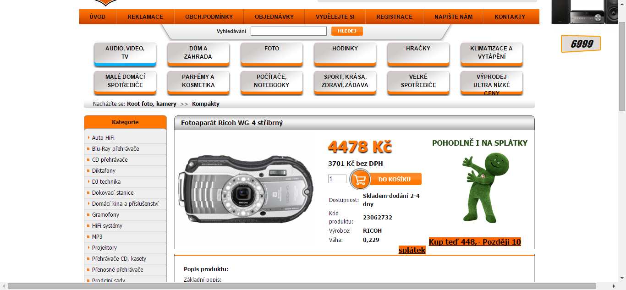The image size is (626, 290).
Task: Click the product title Fotoaparát Ricoh WG-4 stříbrný
Action: [232, 123]
